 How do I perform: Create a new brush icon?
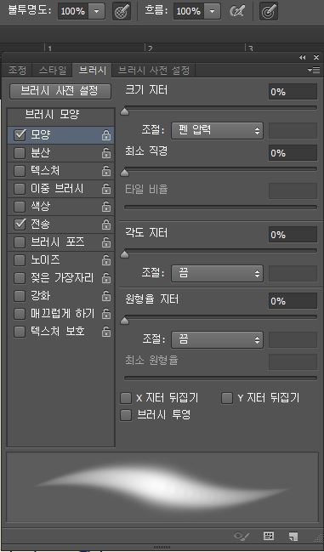[293, 537]
